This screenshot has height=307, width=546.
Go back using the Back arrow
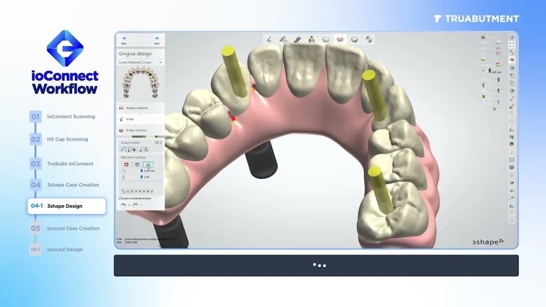coord(124,40)
